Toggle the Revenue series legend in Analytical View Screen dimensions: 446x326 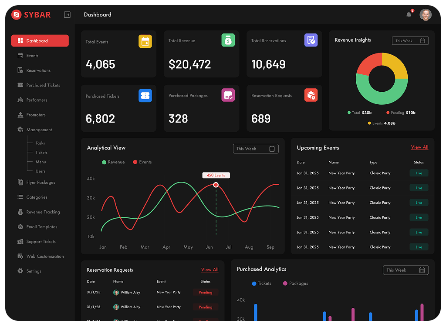point(113,162)
